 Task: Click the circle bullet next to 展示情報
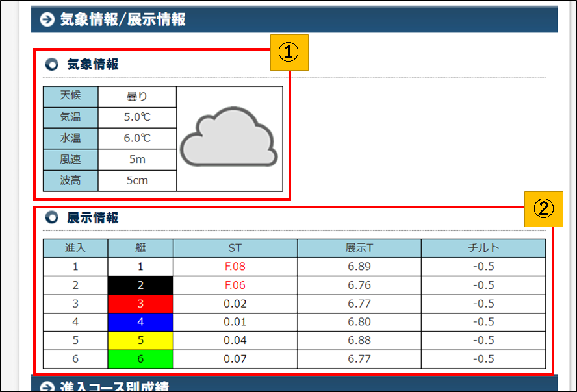click(x=52, y=218)
